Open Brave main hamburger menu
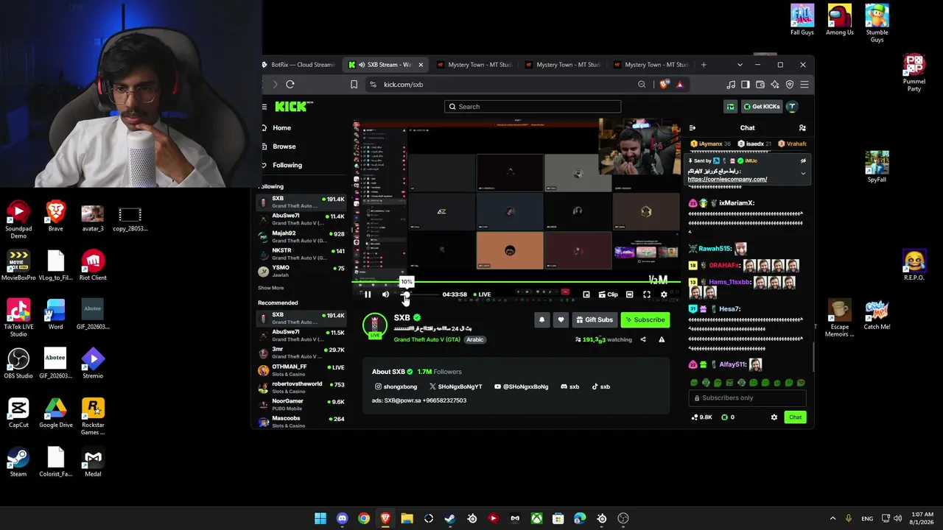Viewport: 943px width, 530px height. (804, 85)
